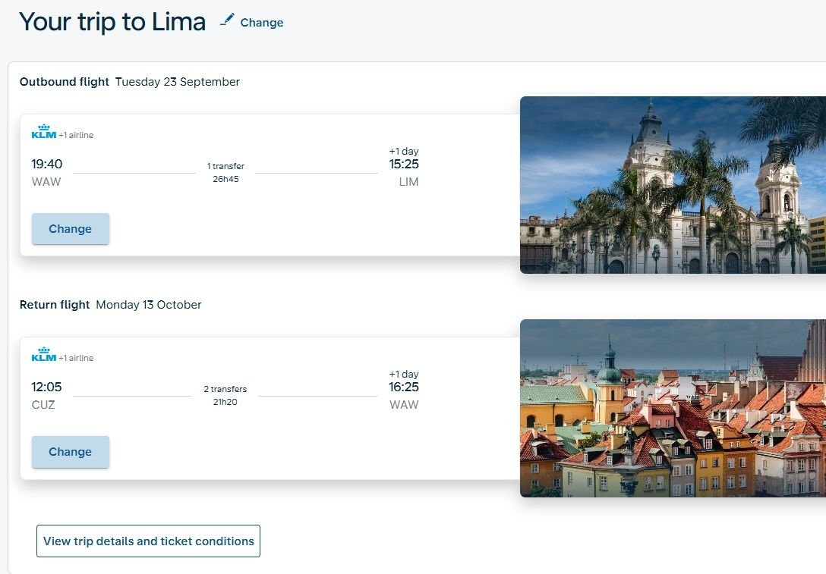The image size is (826, 574).
Task: Click 'Change' on the outbound flight card
Action: tap(70, 228)
